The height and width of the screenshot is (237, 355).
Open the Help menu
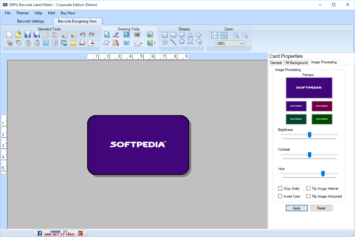[x=38, y=13]
